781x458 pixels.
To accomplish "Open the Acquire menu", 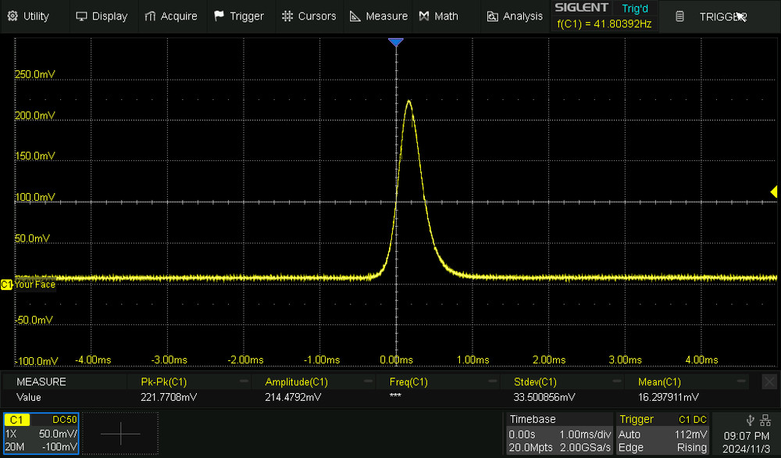I will pos(171,16).
